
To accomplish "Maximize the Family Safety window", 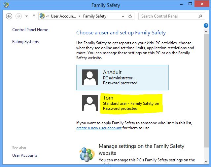I will tap(190, 4).
